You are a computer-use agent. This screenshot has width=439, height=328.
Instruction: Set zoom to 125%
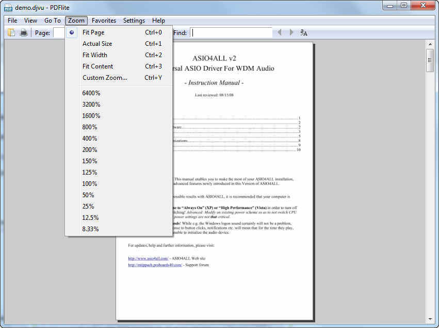tap(119, 172)
